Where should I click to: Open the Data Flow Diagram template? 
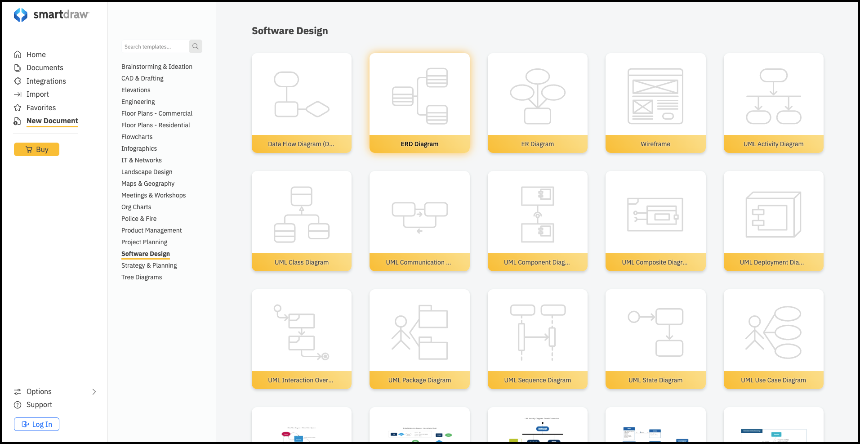[x=302, y=103]
